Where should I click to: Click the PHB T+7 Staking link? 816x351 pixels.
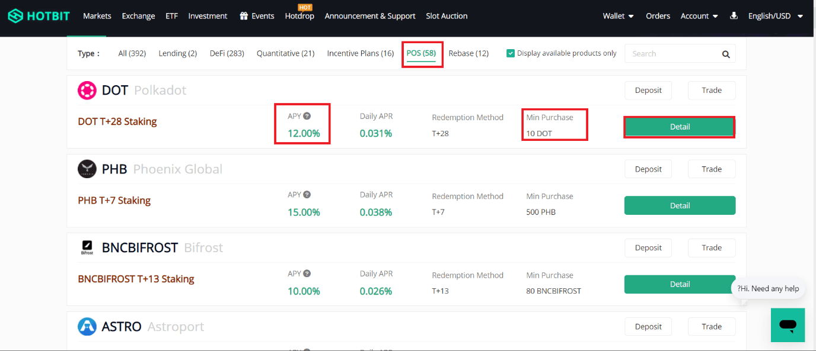(x=114, y=200)
